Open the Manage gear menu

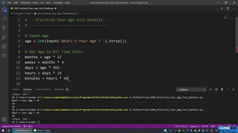(x=4, y=119)
